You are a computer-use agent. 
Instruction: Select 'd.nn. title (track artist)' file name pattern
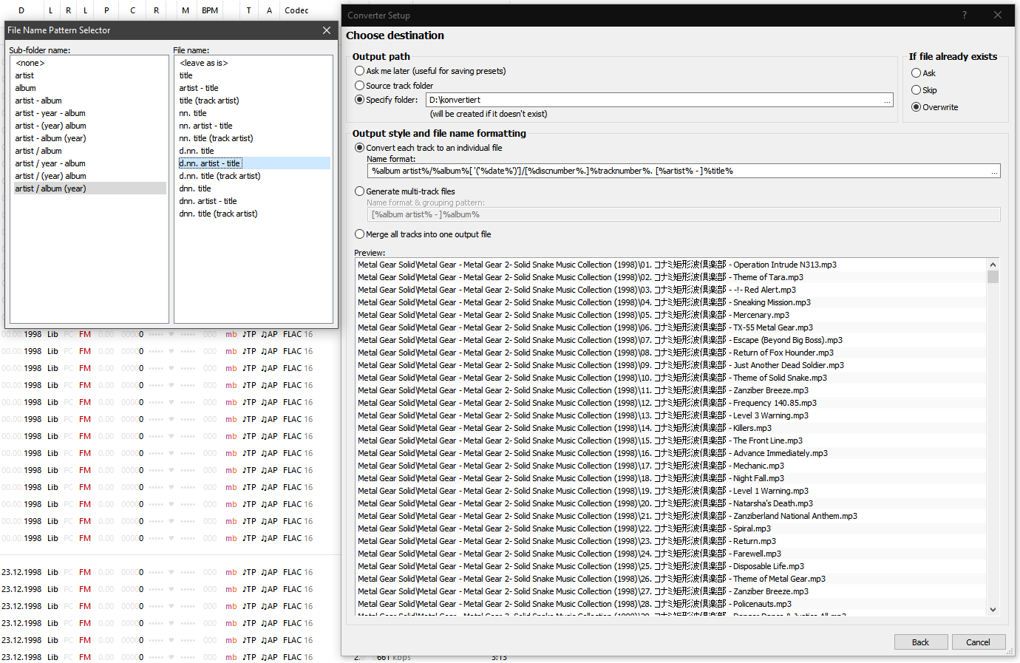[x=254, y=176]
